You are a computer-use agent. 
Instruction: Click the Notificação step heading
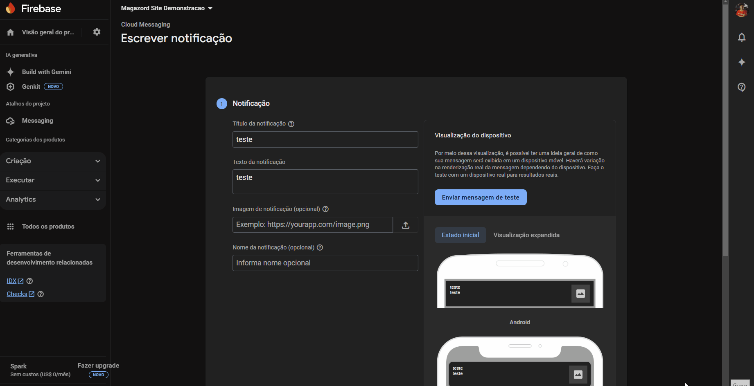tap(251, 104)
